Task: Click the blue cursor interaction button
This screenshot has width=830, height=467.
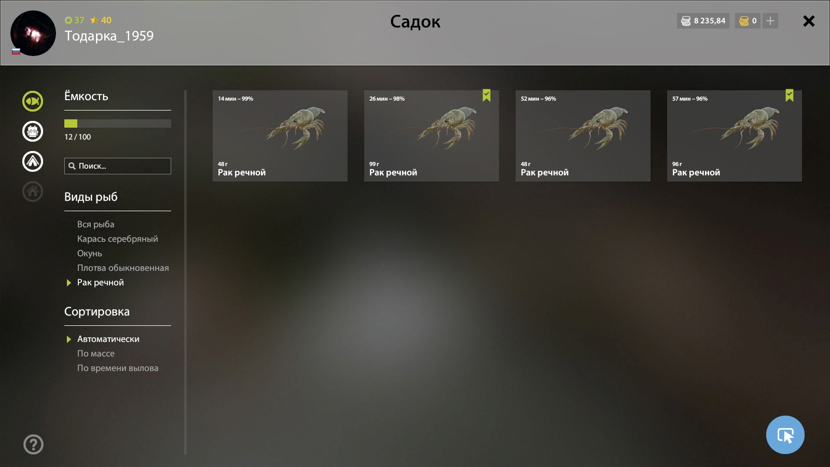Action: [785, 435]
